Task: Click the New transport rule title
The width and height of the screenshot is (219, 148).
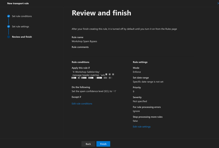Action: click(18, 3)
